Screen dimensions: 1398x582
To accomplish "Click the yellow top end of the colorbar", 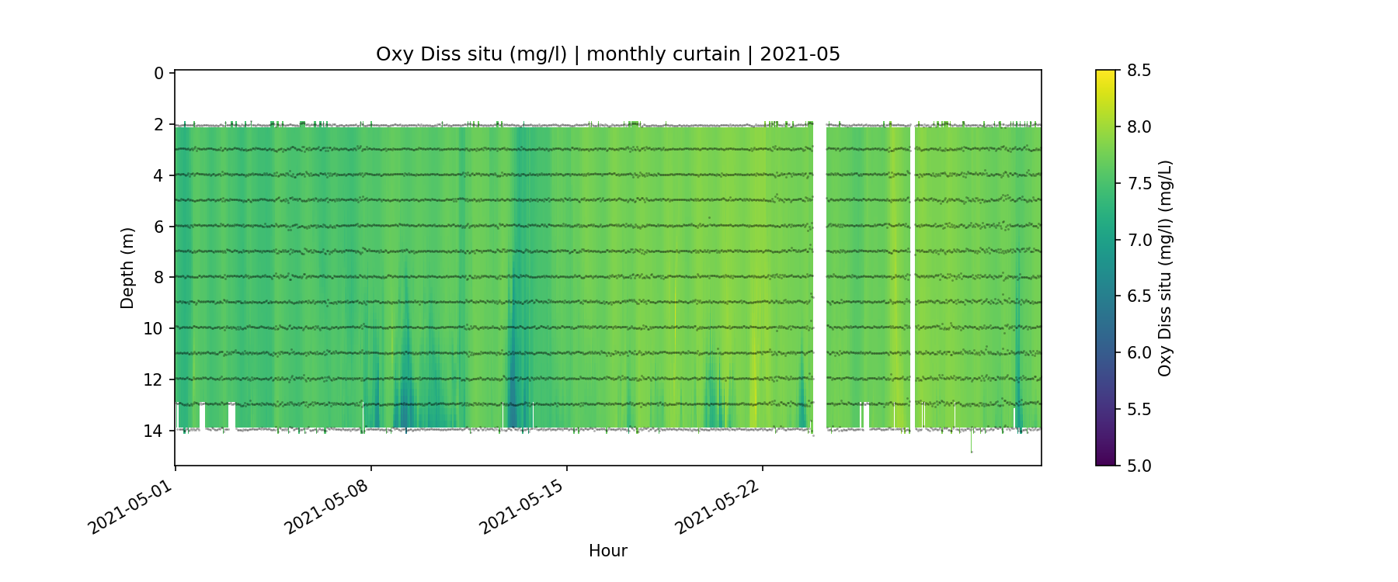I will (1105, 74).
